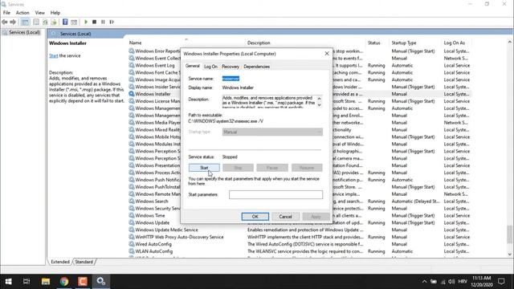Click the network icon in the system tray
Screen dimensions: 514x289
(443, 282)
